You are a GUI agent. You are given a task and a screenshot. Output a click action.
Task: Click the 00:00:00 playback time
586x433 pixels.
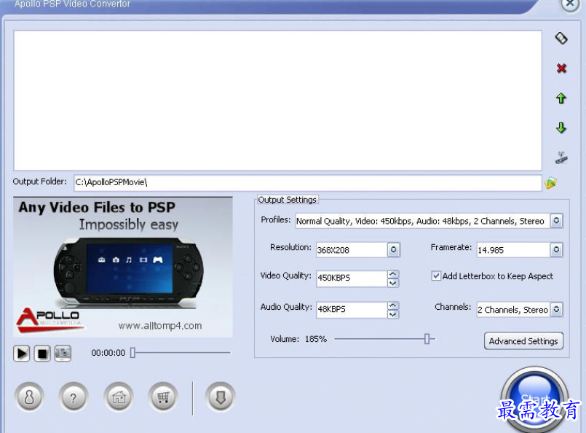pyautogui.click(x=108, y=353)
